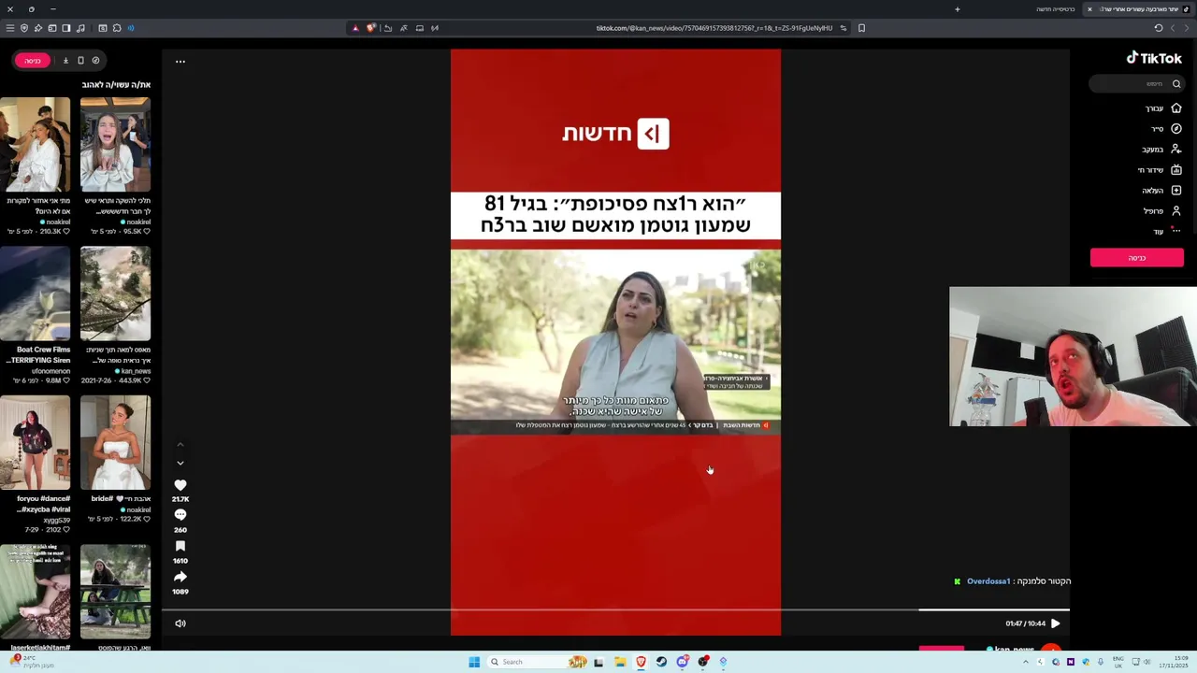This screenshot has width=1197, height=673.
Task: Switch to the 'כרטיסייה חדשה' tab
Action: pyautogui.click(x=1055, y=9)
